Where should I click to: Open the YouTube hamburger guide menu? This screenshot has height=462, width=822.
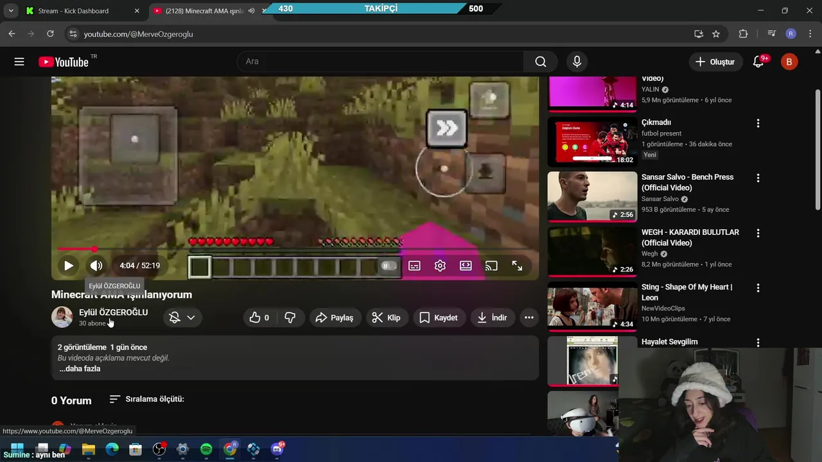19,62
